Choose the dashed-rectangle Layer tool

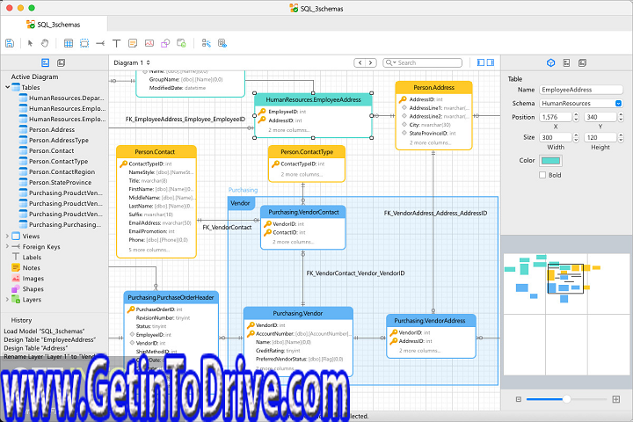[x=84, y=43]
